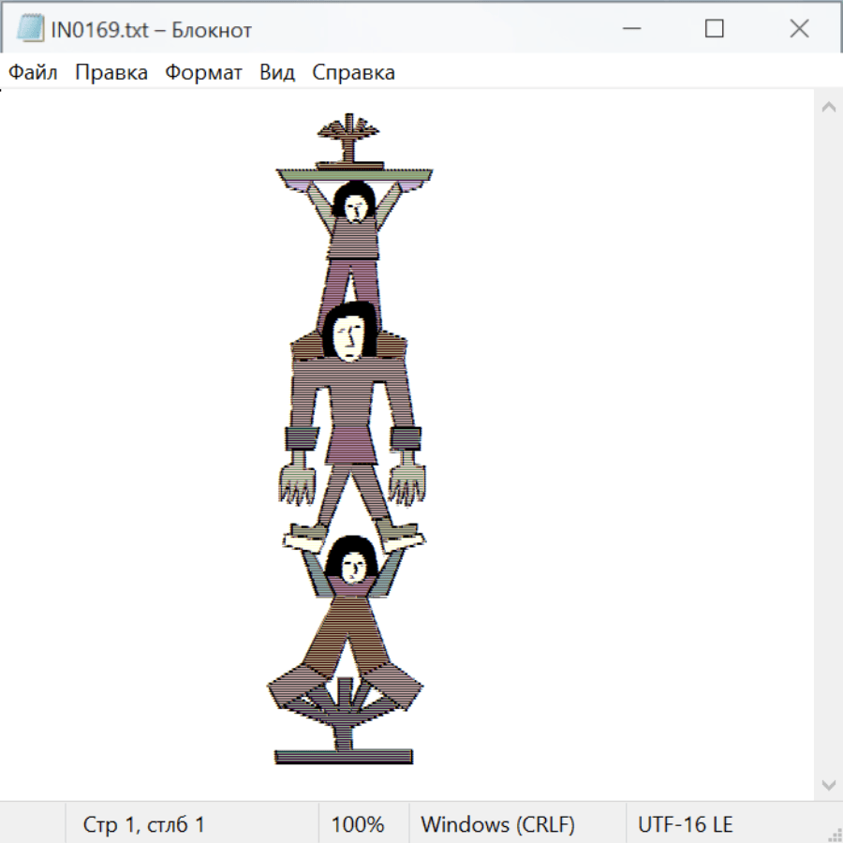
Task: Click the UTF-16 LE encoding indicator
Action: pyautogui.click(x=685, y=824)
